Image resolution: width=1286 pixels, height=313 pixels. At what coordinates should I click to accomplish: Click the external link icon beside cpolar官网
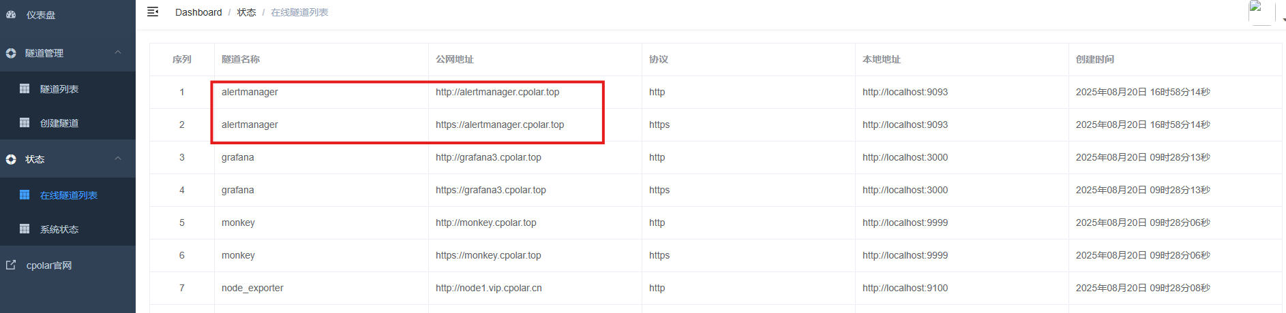pos(11,265)
